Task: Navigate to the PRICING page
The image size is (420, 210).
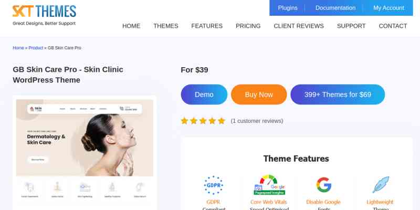Action: tap(248, 26)
